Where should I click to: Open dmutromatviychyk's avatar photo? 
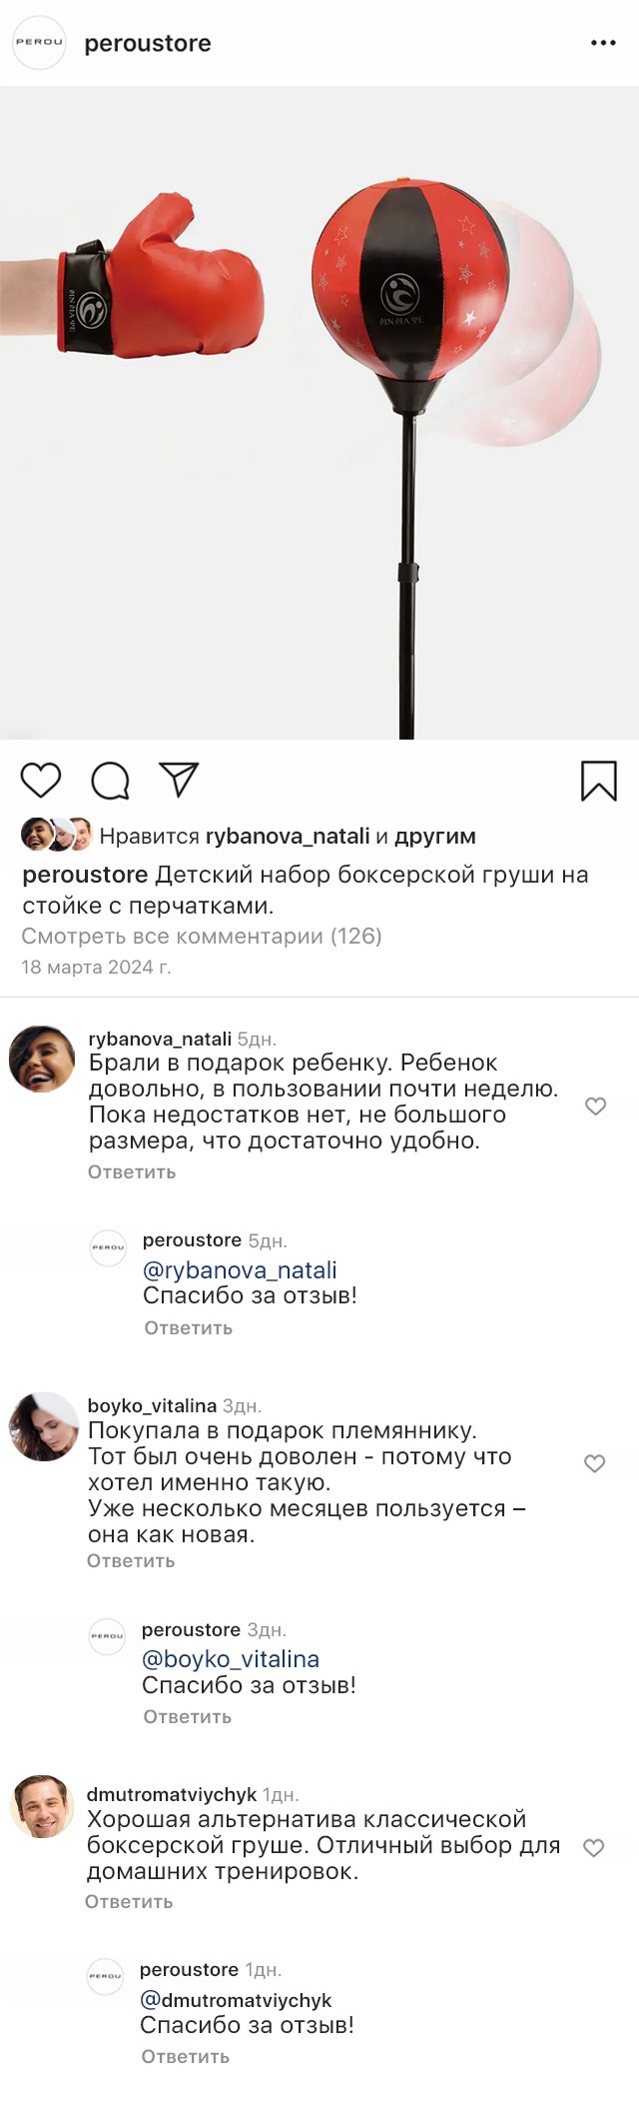tap(42, 1806)
